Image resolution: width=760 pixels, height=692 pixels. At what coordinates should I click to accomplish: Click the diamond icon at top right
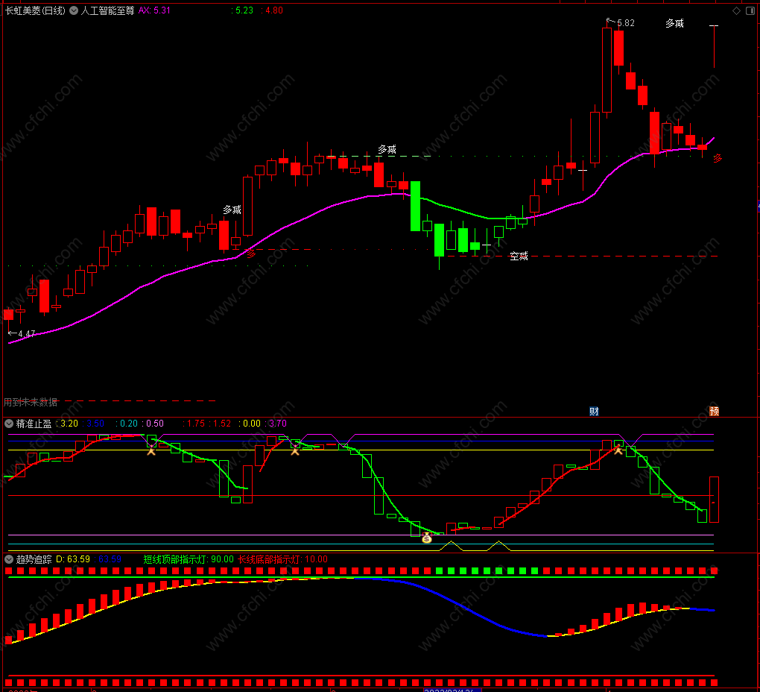(736, 10)
